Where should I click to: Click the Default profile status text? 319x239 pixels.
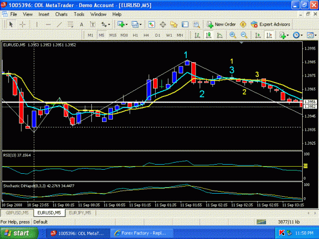40,222
